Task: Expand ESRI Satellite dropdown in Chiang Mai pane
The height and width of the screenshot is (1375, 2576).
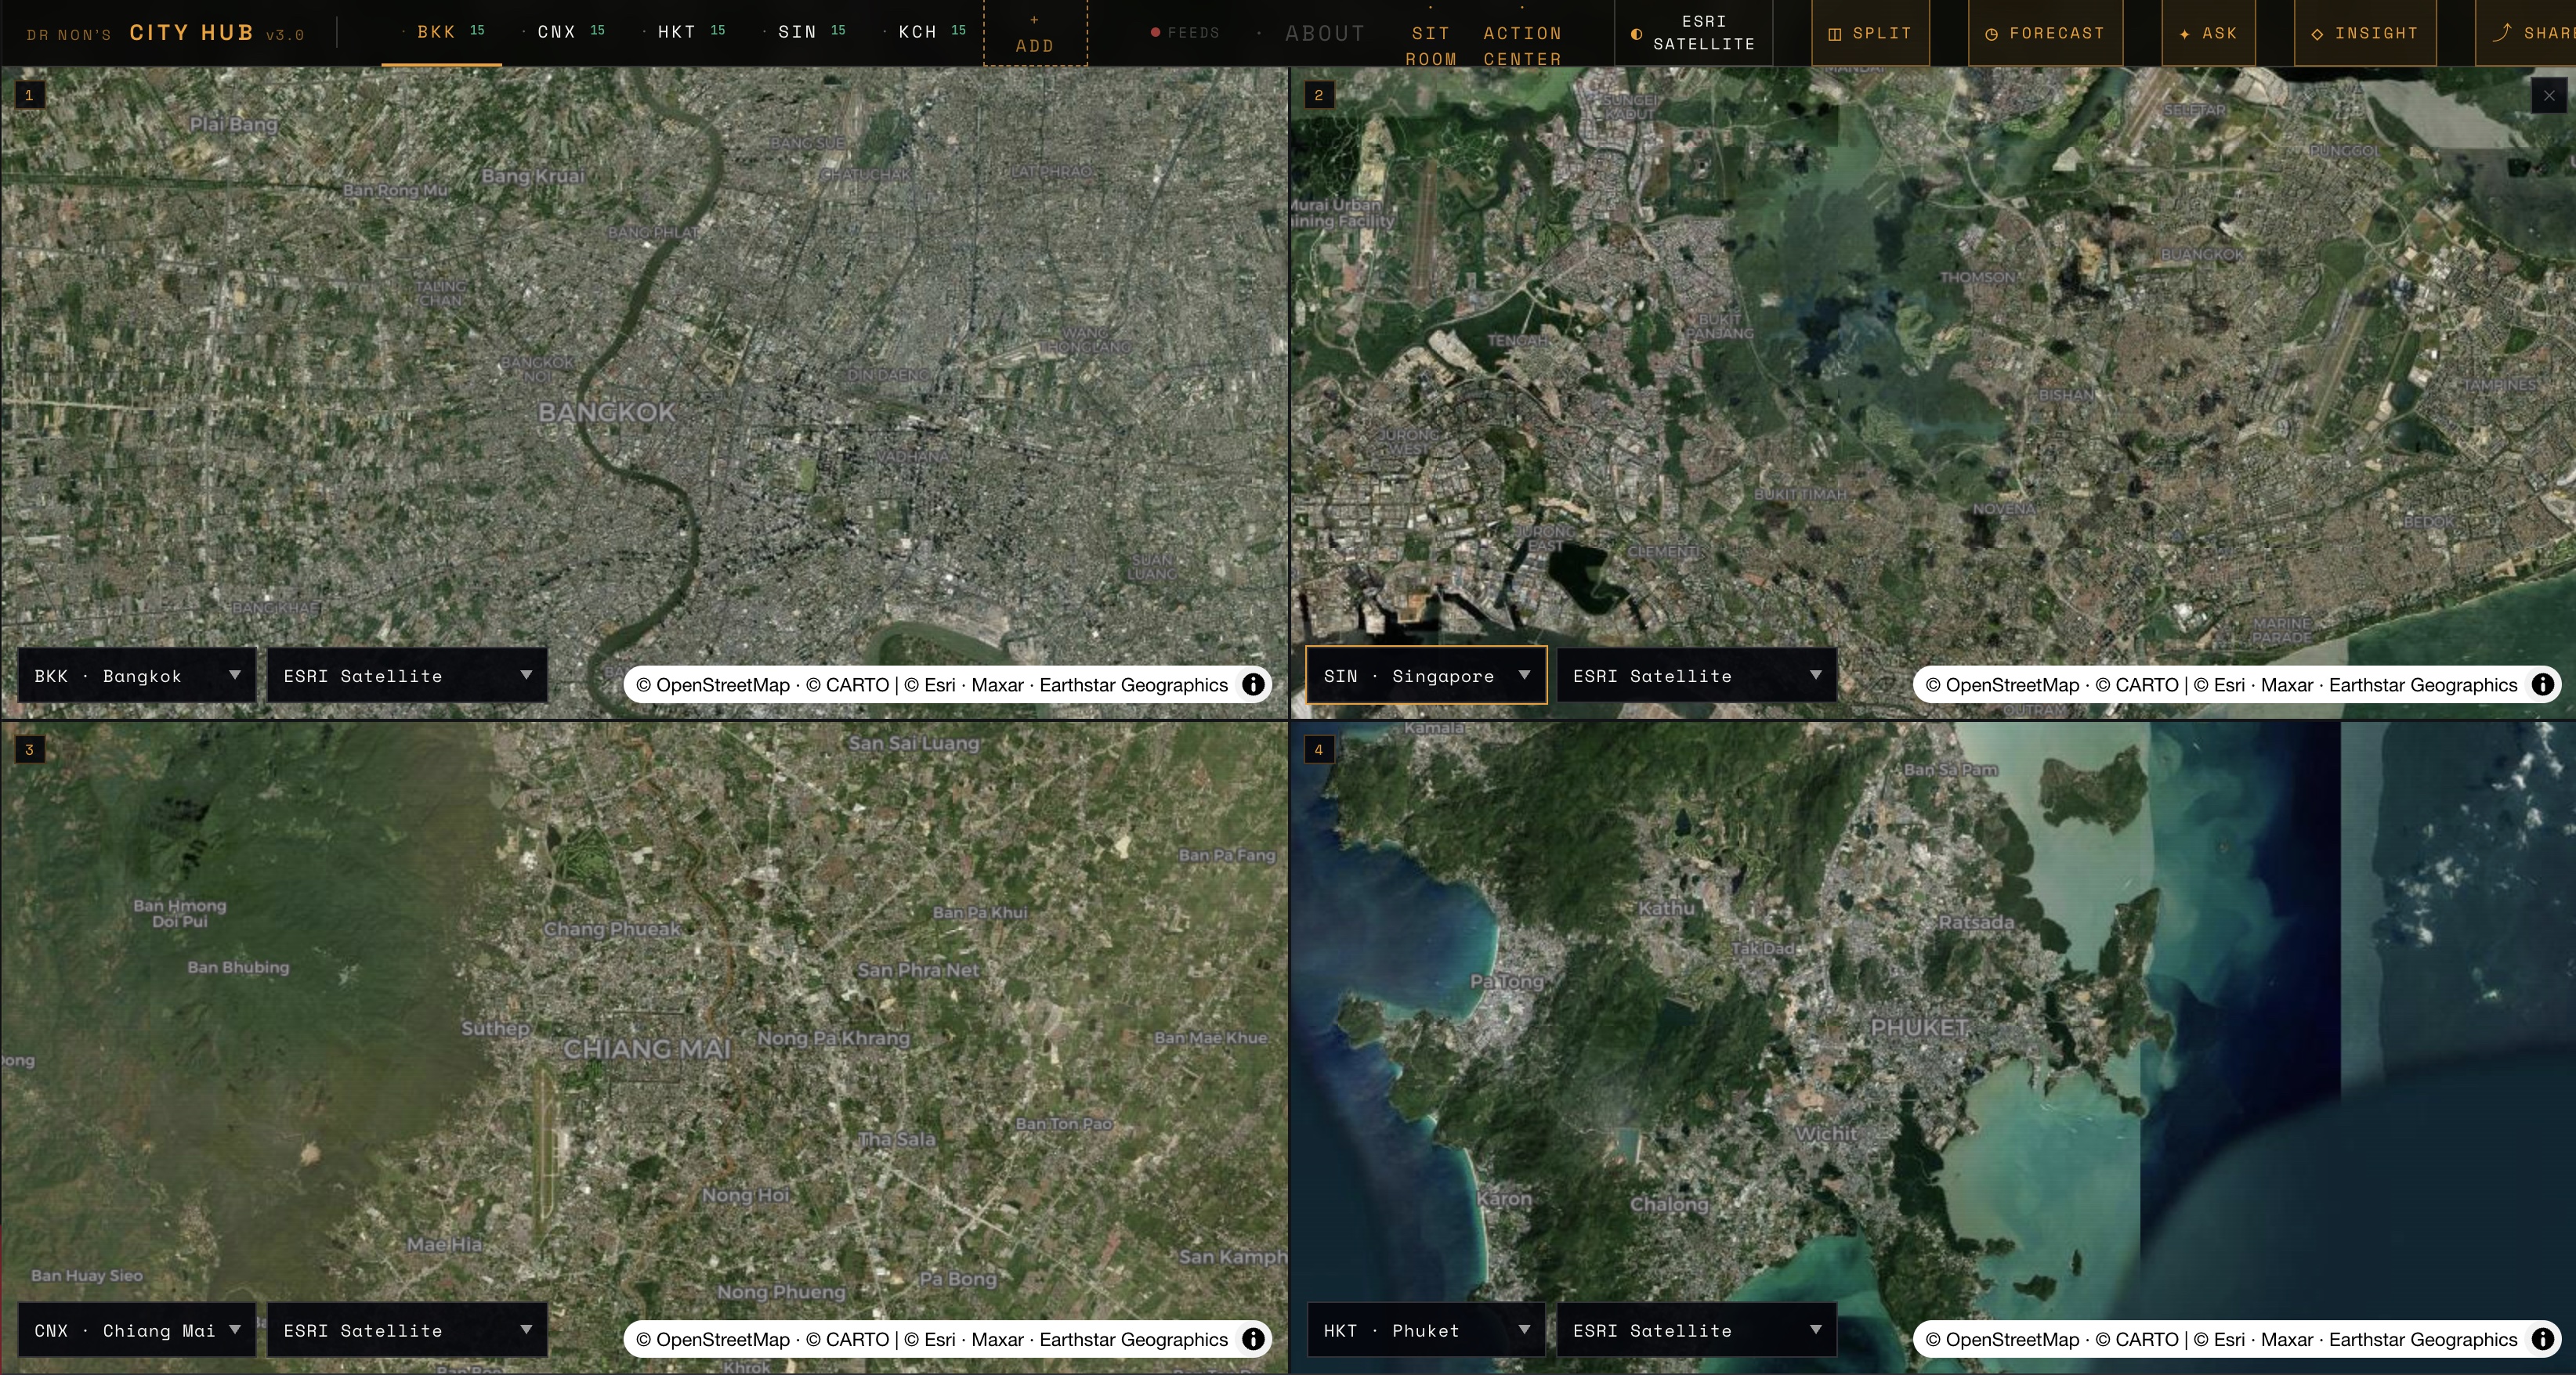Action: pyautogui.click(x=407, y=1330)
